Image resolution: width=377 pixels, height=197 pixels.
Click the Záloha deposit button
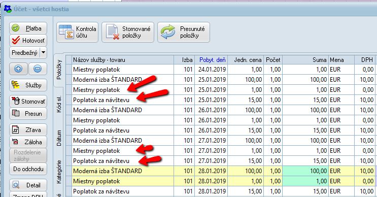click(x=28, y=142)
